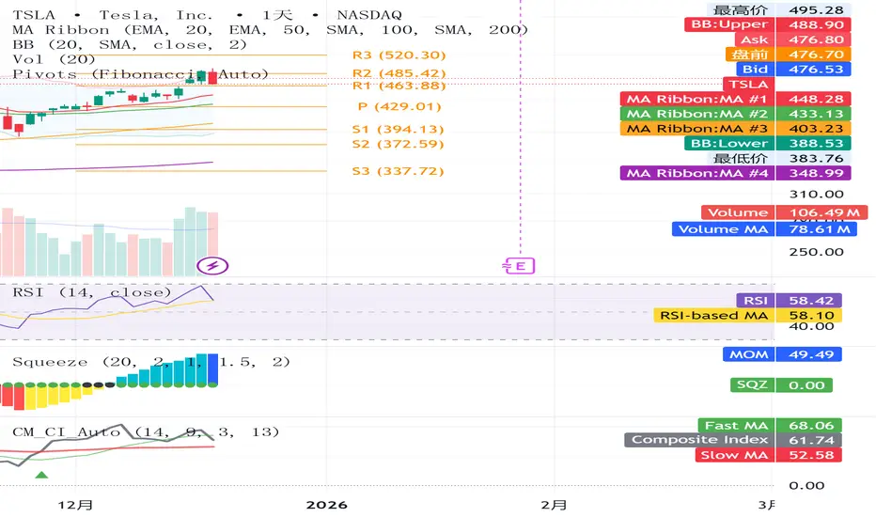
Task: Click the Bid 476.53 price label
Action: point(794,70)
